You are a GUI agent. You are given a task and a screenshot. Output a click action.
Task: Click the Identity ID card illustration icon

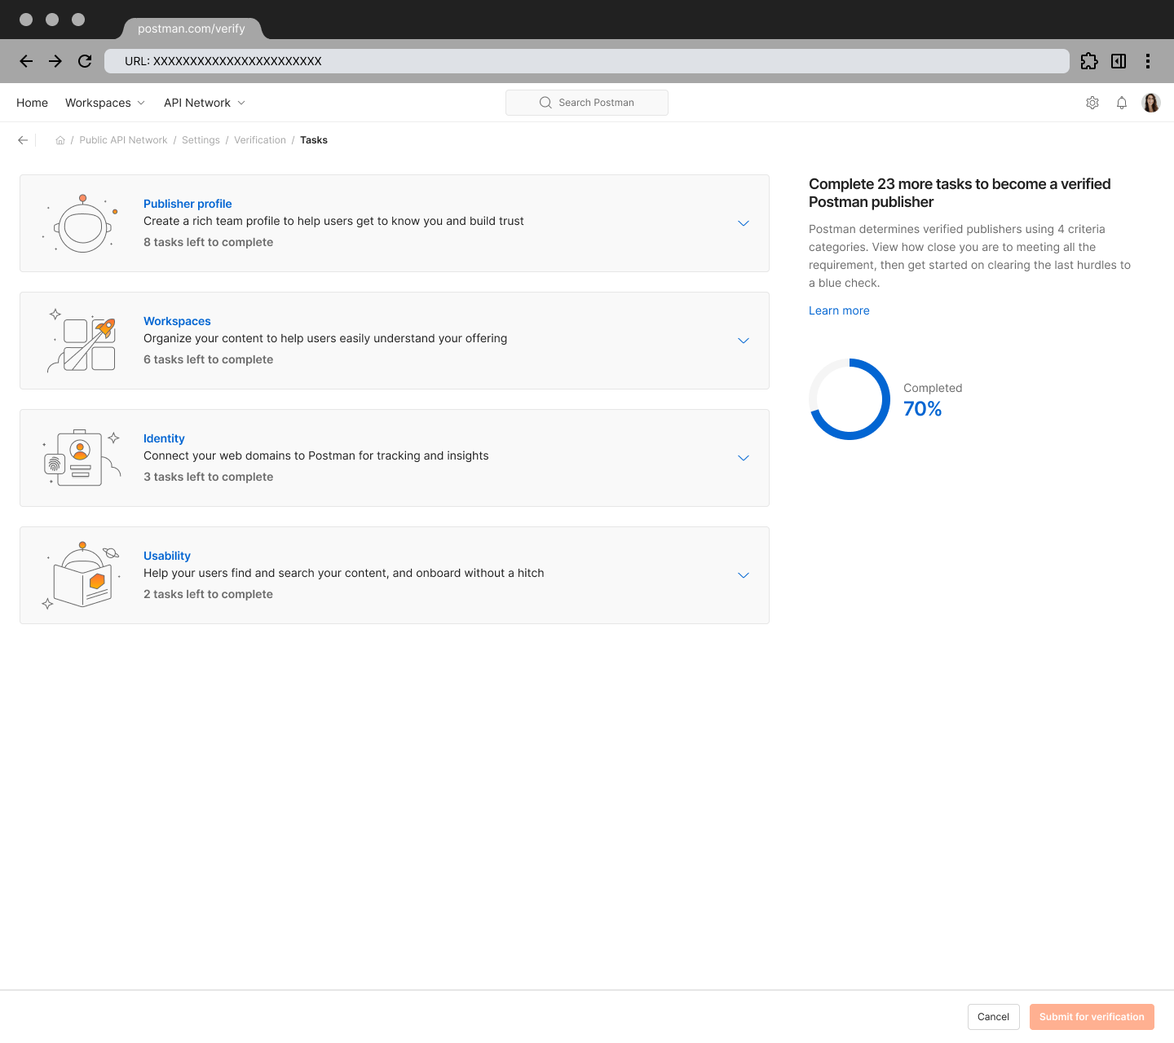pyautogui.click(x=82, y=458)
